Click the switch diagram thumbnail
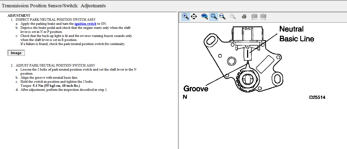 tap(16, 53)
